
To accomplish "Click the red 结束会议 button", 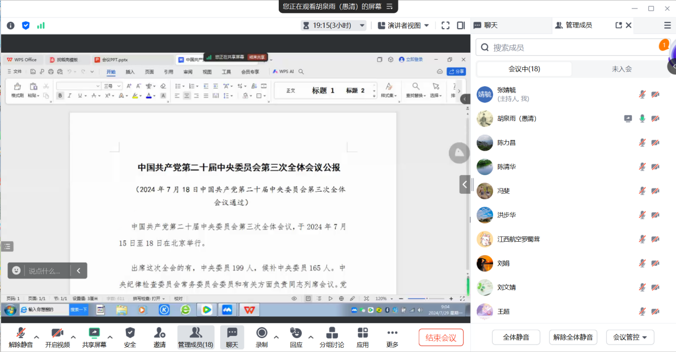I will 441,338.
